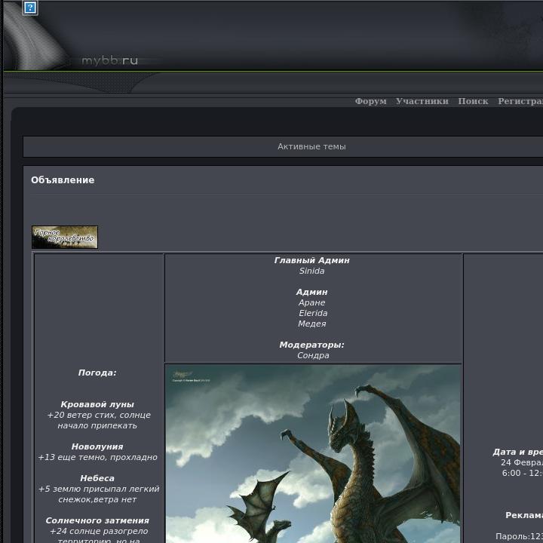Open the mybb.ru logo link
This screenshot has width=543, height=543.
point(109,60)
